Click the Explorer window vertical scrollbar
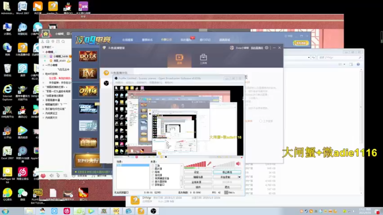383x215 pixels. [x=361, y=132]
